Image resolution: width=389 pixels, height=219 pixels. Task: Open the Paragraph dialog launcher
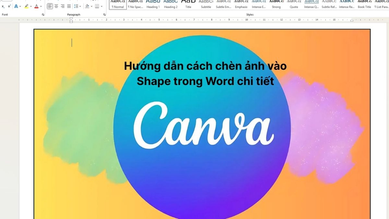[x=104, y=14]
